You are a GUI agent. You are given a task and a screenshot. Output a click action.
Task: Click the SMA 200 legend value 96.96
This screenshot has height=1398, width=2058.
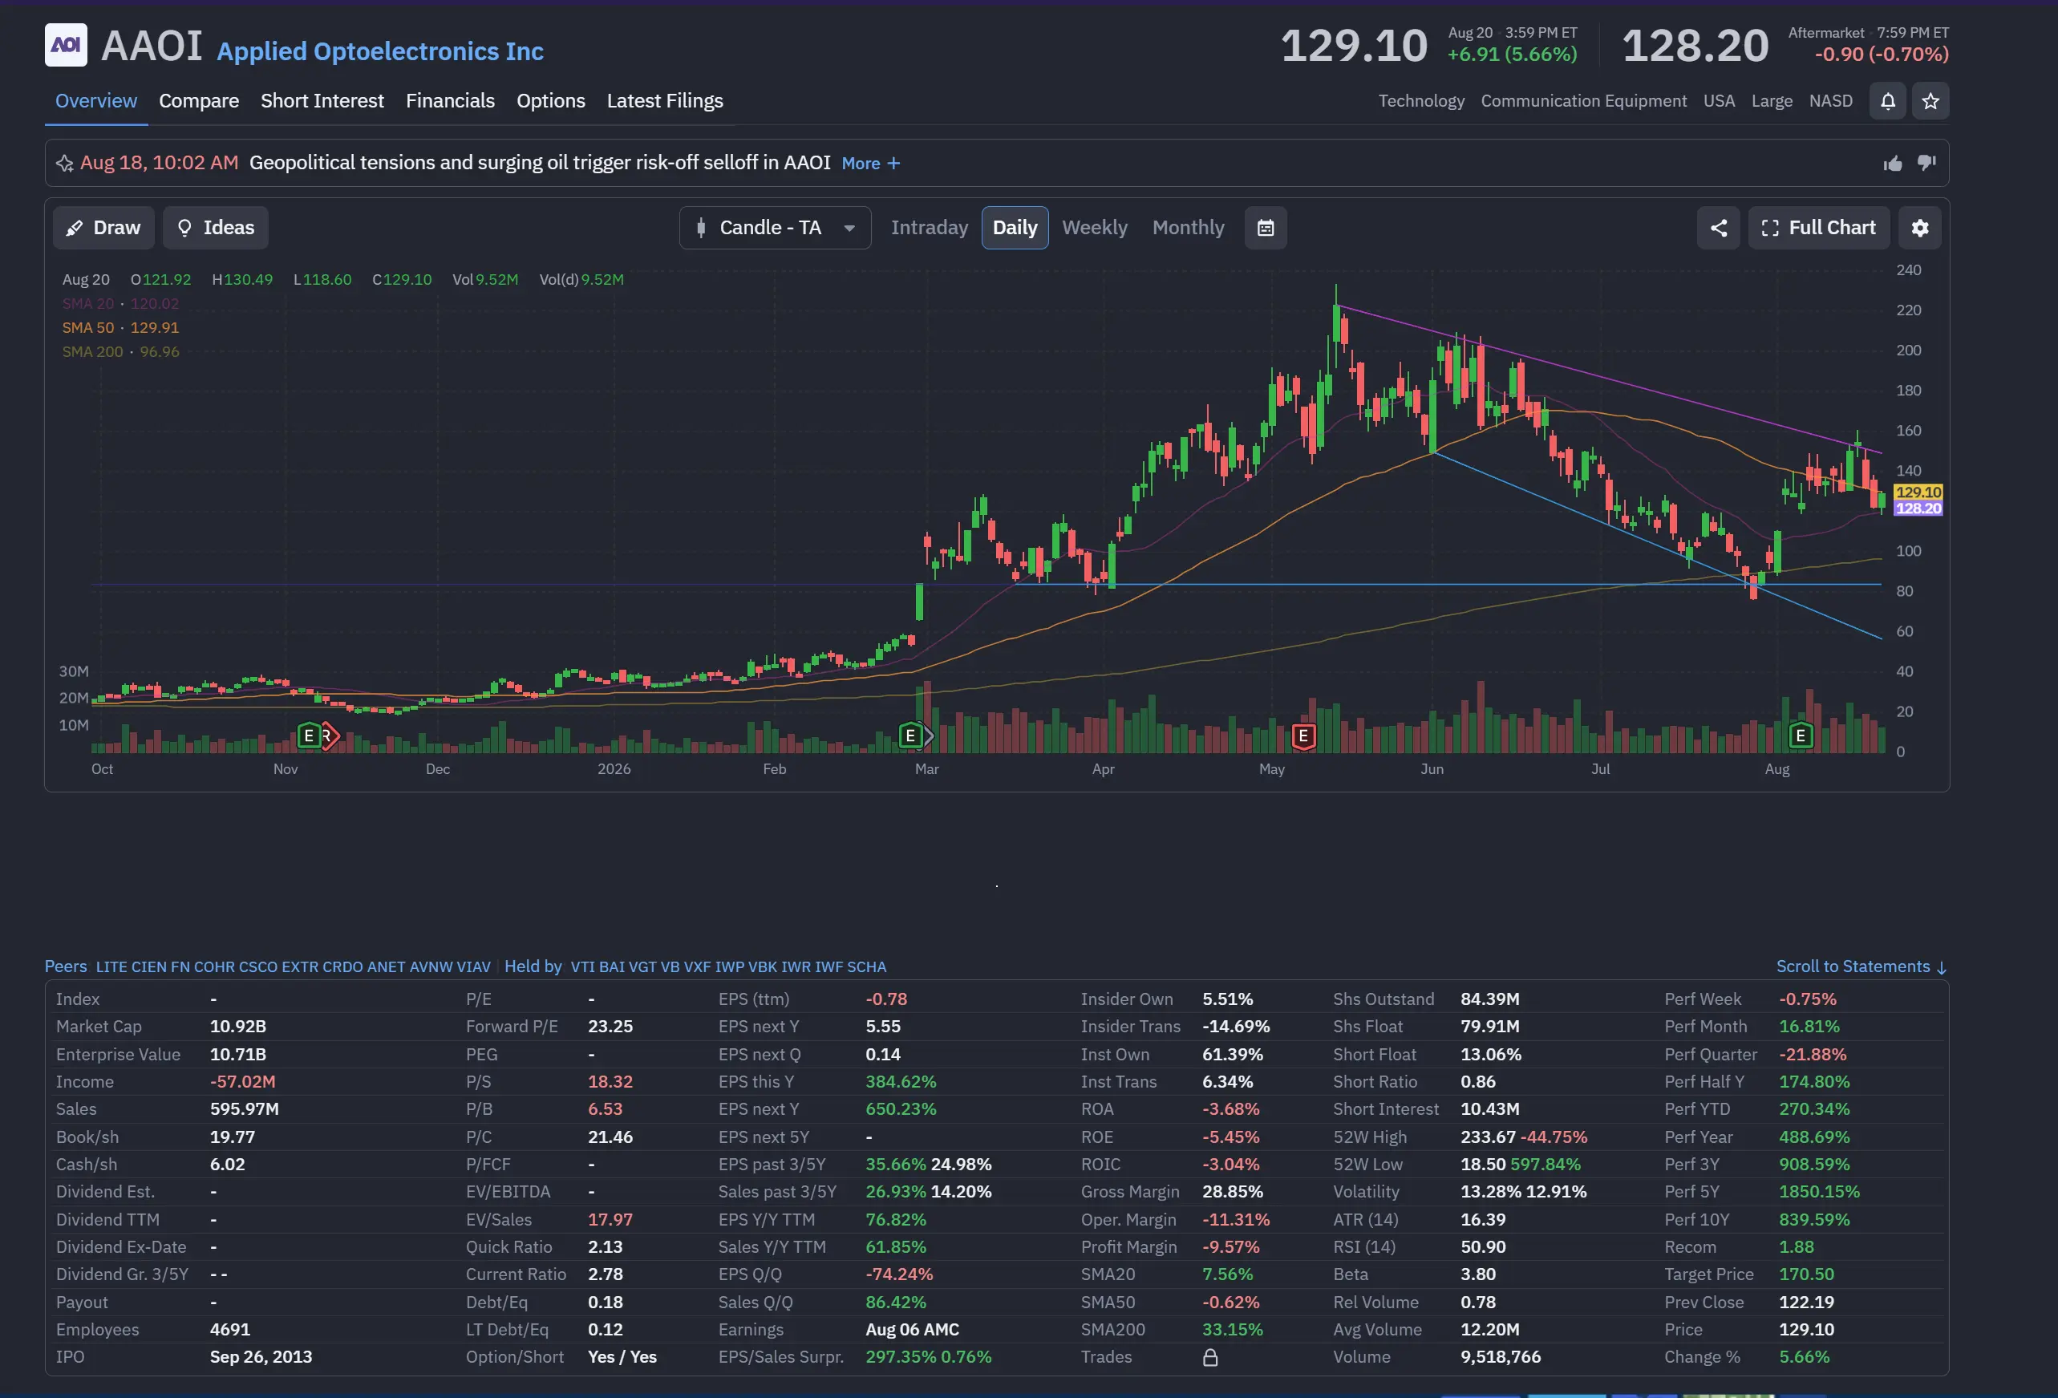[x=160, y=351]
